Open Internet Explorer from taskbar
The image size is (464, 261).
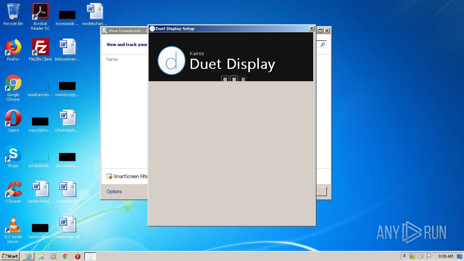click(29, 256)
